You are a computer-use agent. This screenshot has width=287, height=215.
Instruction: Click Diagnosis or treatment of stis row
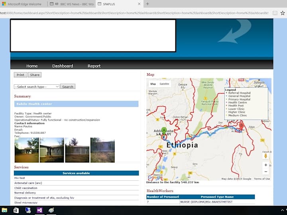[x=76, y=197]
